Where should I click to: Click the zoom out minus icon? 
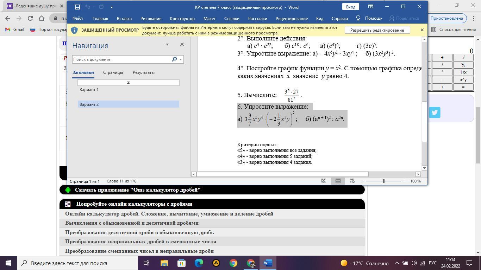point(362,181)
